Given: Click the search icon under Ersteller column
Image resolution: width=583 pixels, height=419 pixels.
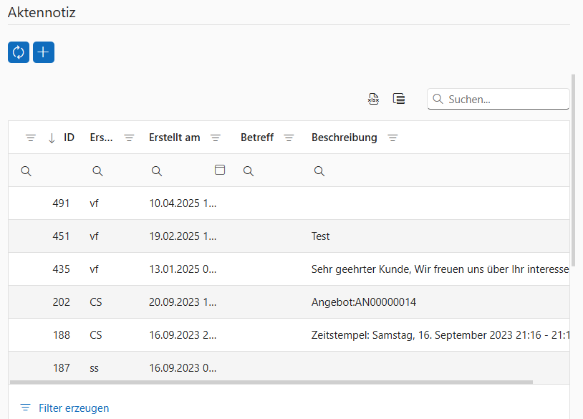Looking at the screenshot, I should click(98, 171).
